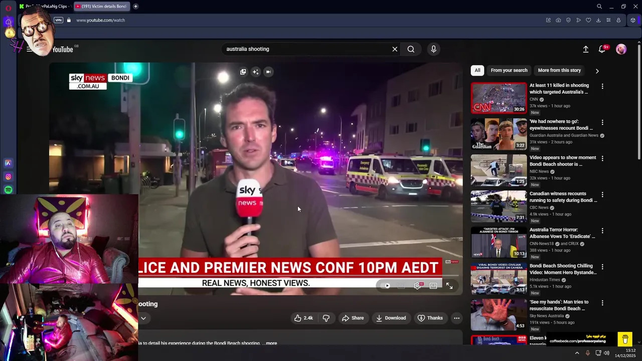Click system volume speaker icon
642x361 pixels.
point(606,353)
